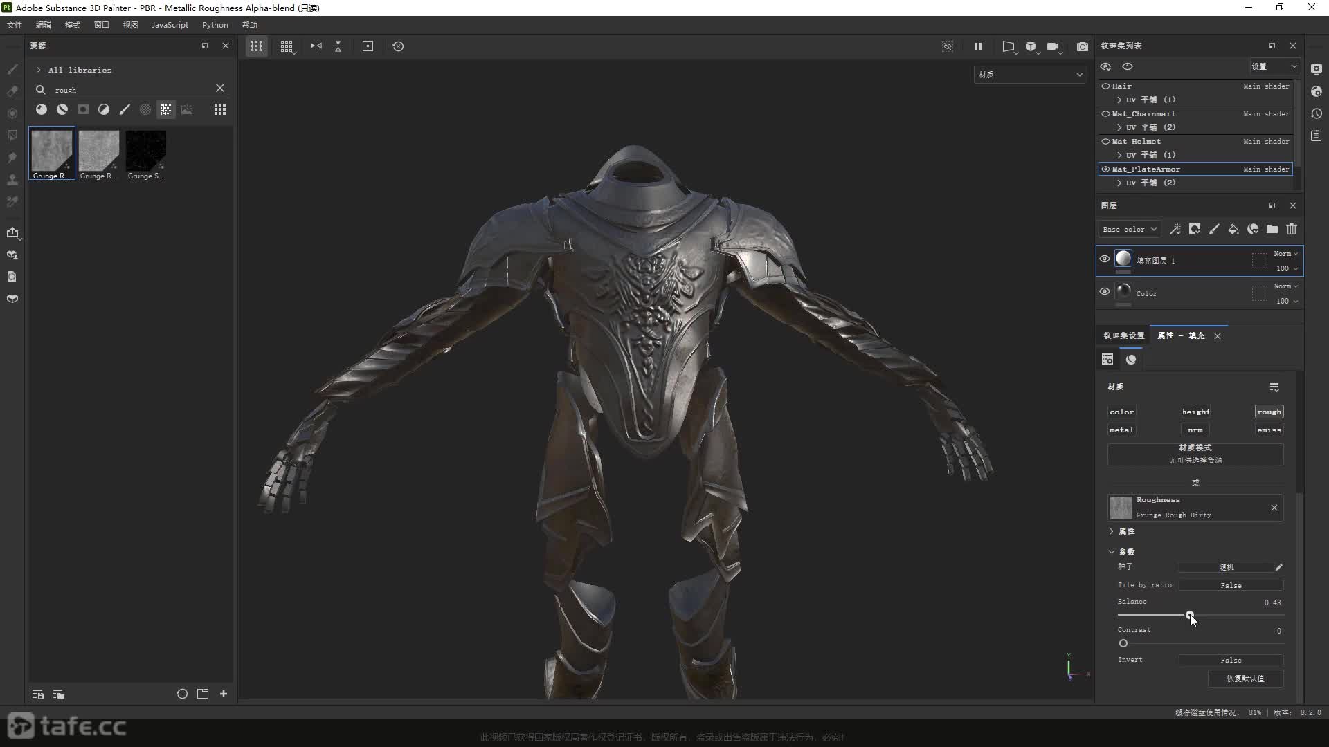Toggle visibility of 填充图层 1
The height and width of the screenshot is (747, 1329).
1105,259
